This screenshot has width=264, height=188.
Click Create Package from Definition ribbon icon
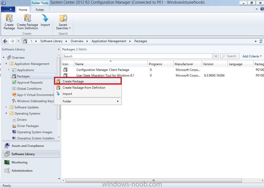[x=27, y=18]
